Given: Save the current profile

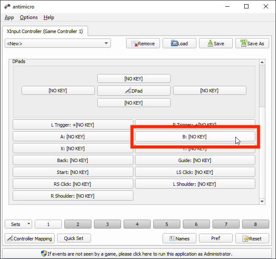Looking at the screenshot, I should click(x=215, y=43).
